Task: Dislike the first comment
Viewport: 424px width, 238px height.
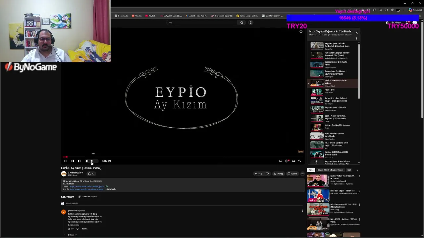Action: click(78, 229)
